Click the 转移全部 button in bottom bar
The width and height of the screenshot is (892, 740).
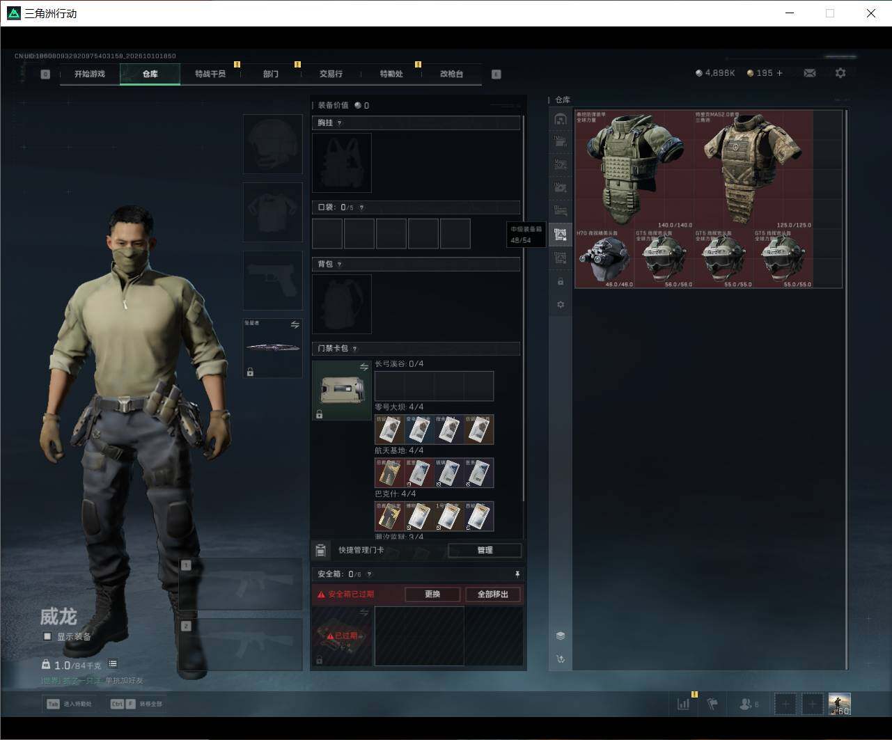136,704
